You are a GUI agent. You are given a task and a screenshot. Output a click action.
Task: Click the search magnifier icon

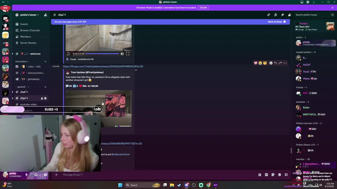[332, 15]
